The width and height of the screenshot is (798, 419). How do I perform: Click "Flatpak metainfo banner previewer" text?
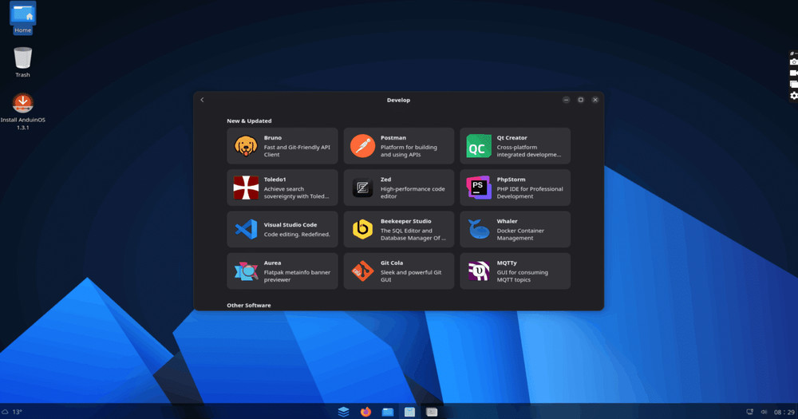point(297,276)
